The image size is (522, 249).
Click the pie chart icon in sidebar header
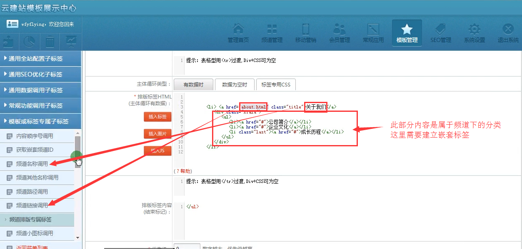click(29, 42)
